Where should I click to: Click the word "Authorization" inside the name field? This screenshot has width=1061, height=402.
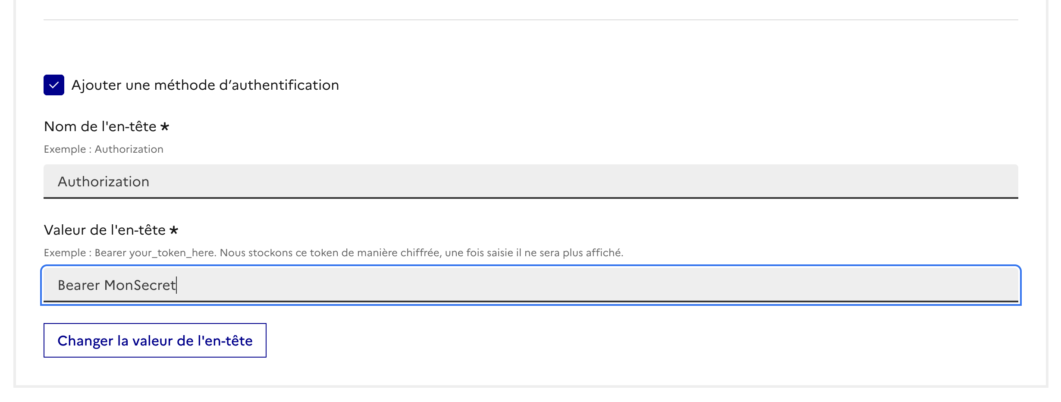(x=104, y=182)
